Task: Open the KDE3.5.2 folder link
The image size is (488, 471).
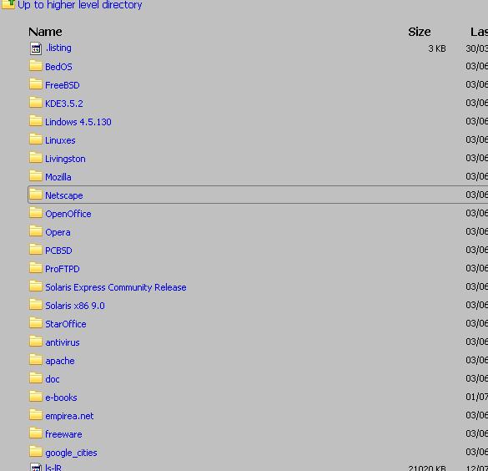Action: [x=64, y=104]
